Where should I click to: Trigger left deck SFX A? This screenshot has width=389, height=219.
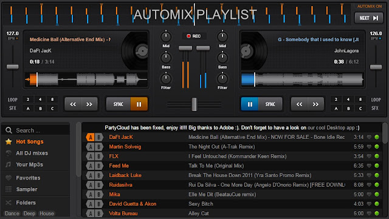click(28, 108)
